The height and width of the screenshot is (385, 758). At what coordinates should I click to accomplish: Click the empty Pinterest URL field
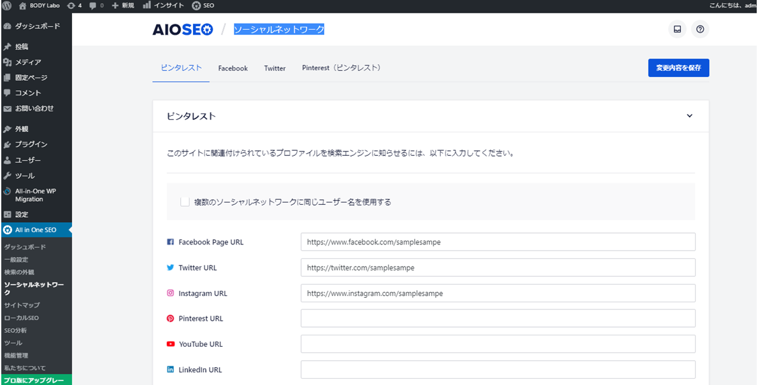point(498,318)
